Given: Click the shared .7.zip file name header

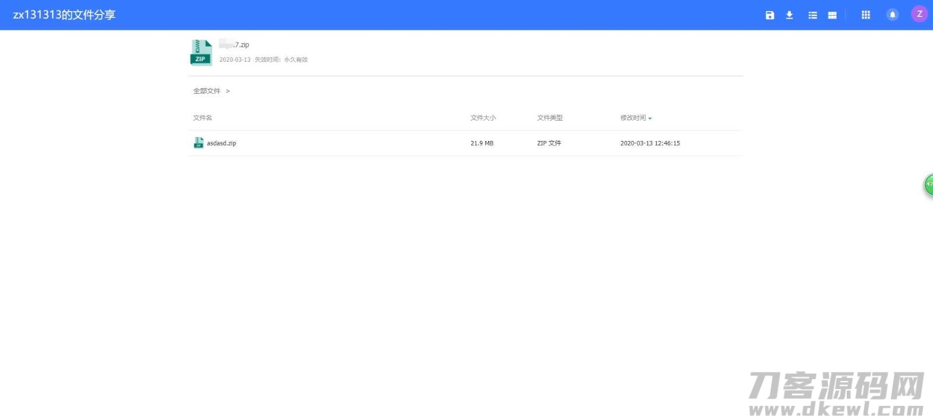Looking at the screenshot, I should click(234, 45).
